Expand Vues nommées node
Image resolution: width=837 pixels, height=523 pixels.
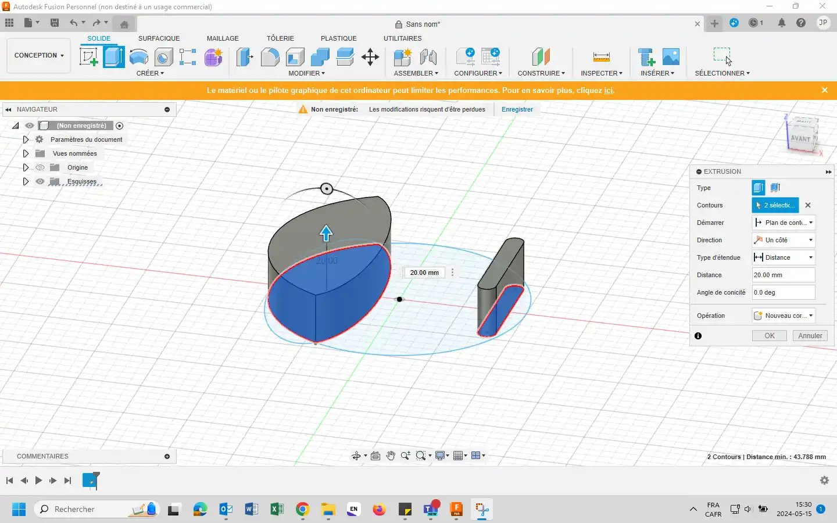(26, 153)
